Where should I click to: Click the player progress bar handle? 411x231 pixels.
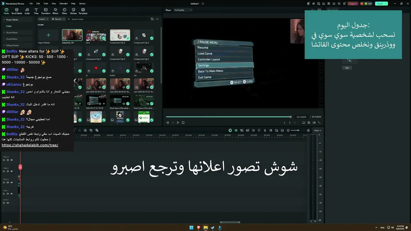tap(291, 117)
